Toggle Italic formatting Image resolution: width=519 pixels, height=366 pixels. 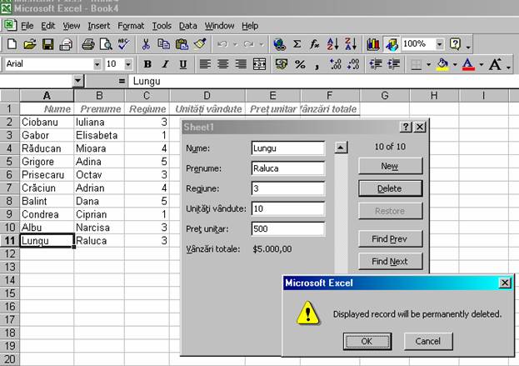pos(164,64)
